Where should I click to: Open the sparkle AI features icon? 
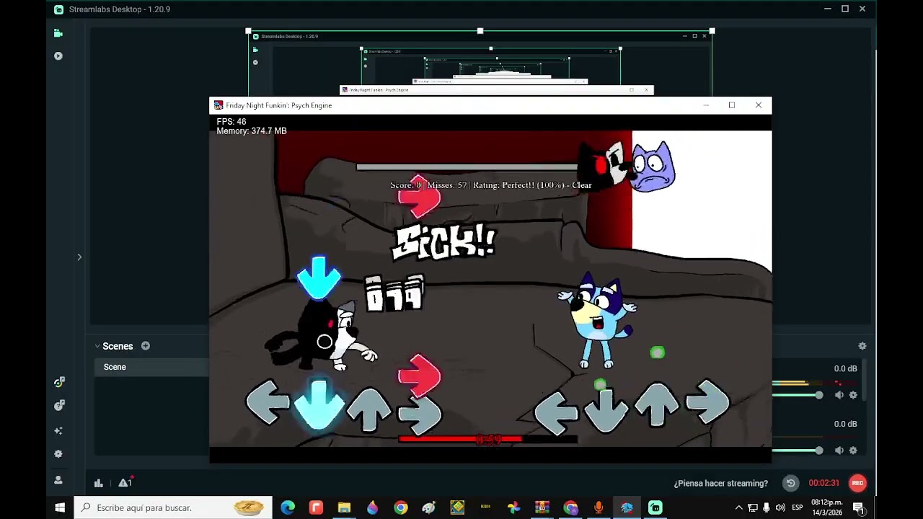[x=58, y=430]
